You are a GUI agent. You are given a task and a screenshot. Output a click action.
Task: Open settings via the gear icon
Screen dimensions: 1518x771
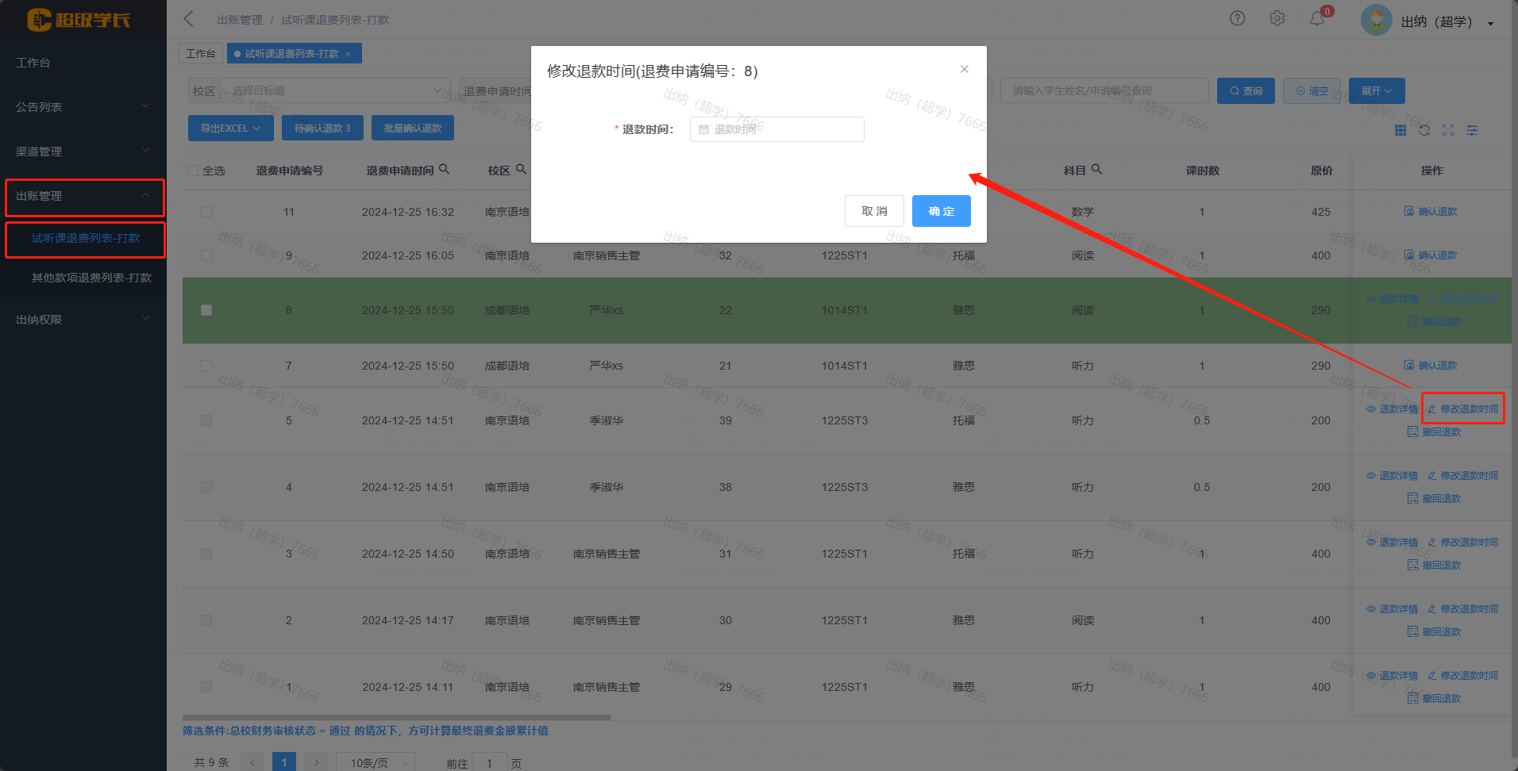coord(1277,18)
